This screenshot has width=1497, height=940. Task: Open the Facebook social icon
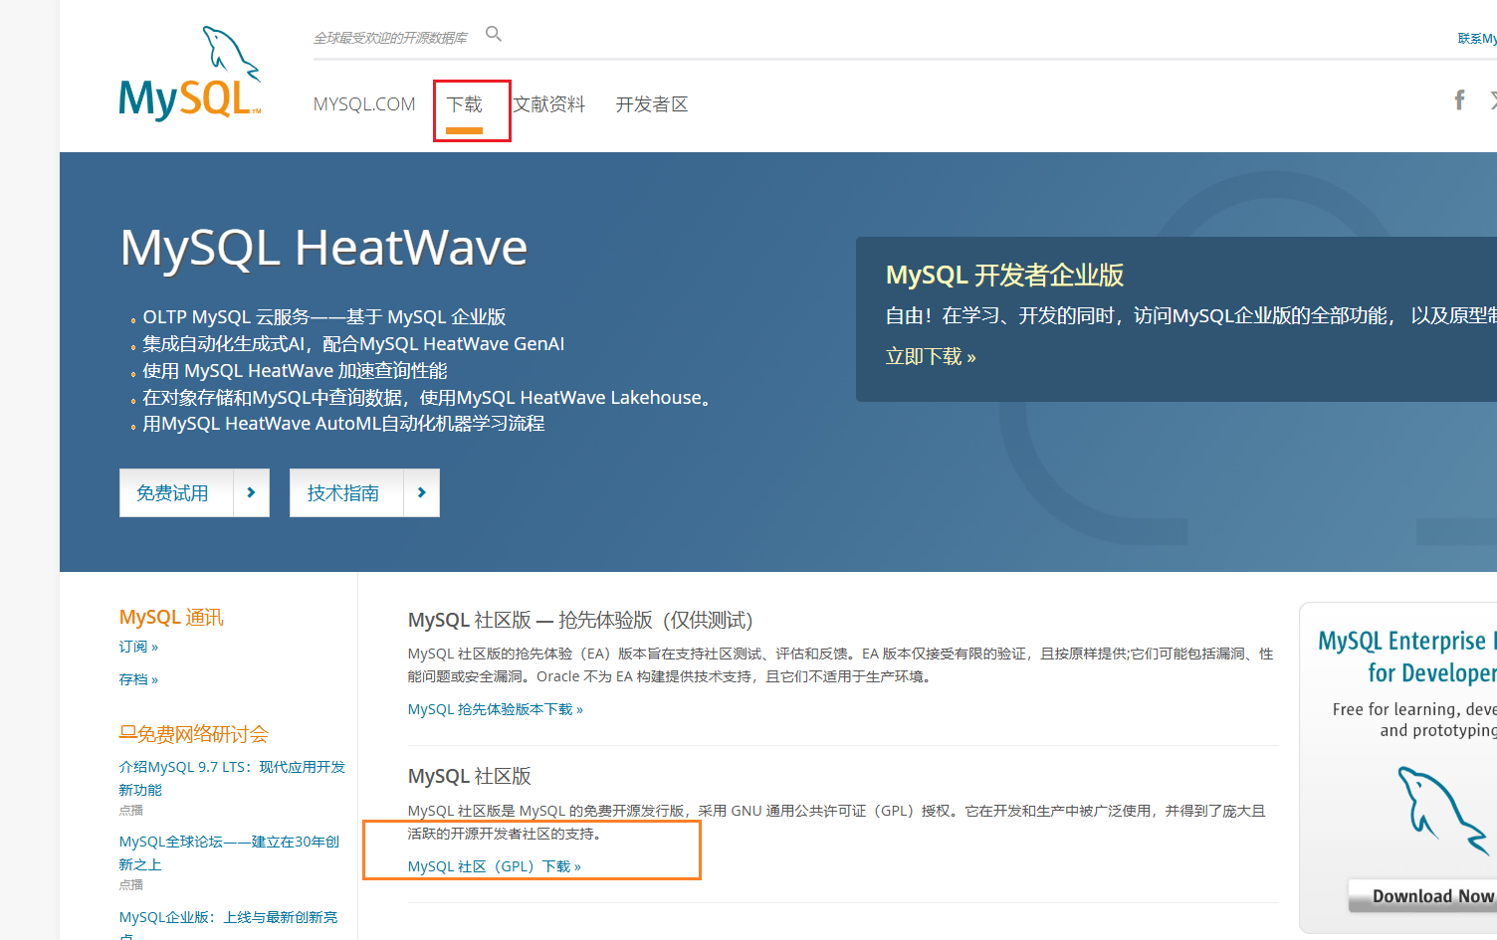[x=1459, y=99]
